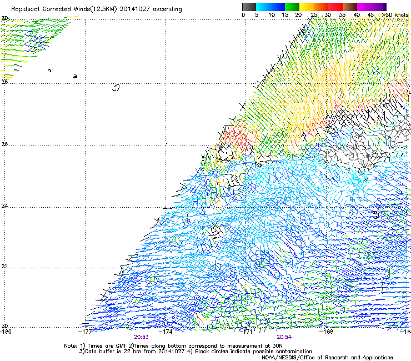The width and height of the screenshot is (411, 361).
Task: Click the '>50 knots' legend label
Action: [x=395, y=15]
